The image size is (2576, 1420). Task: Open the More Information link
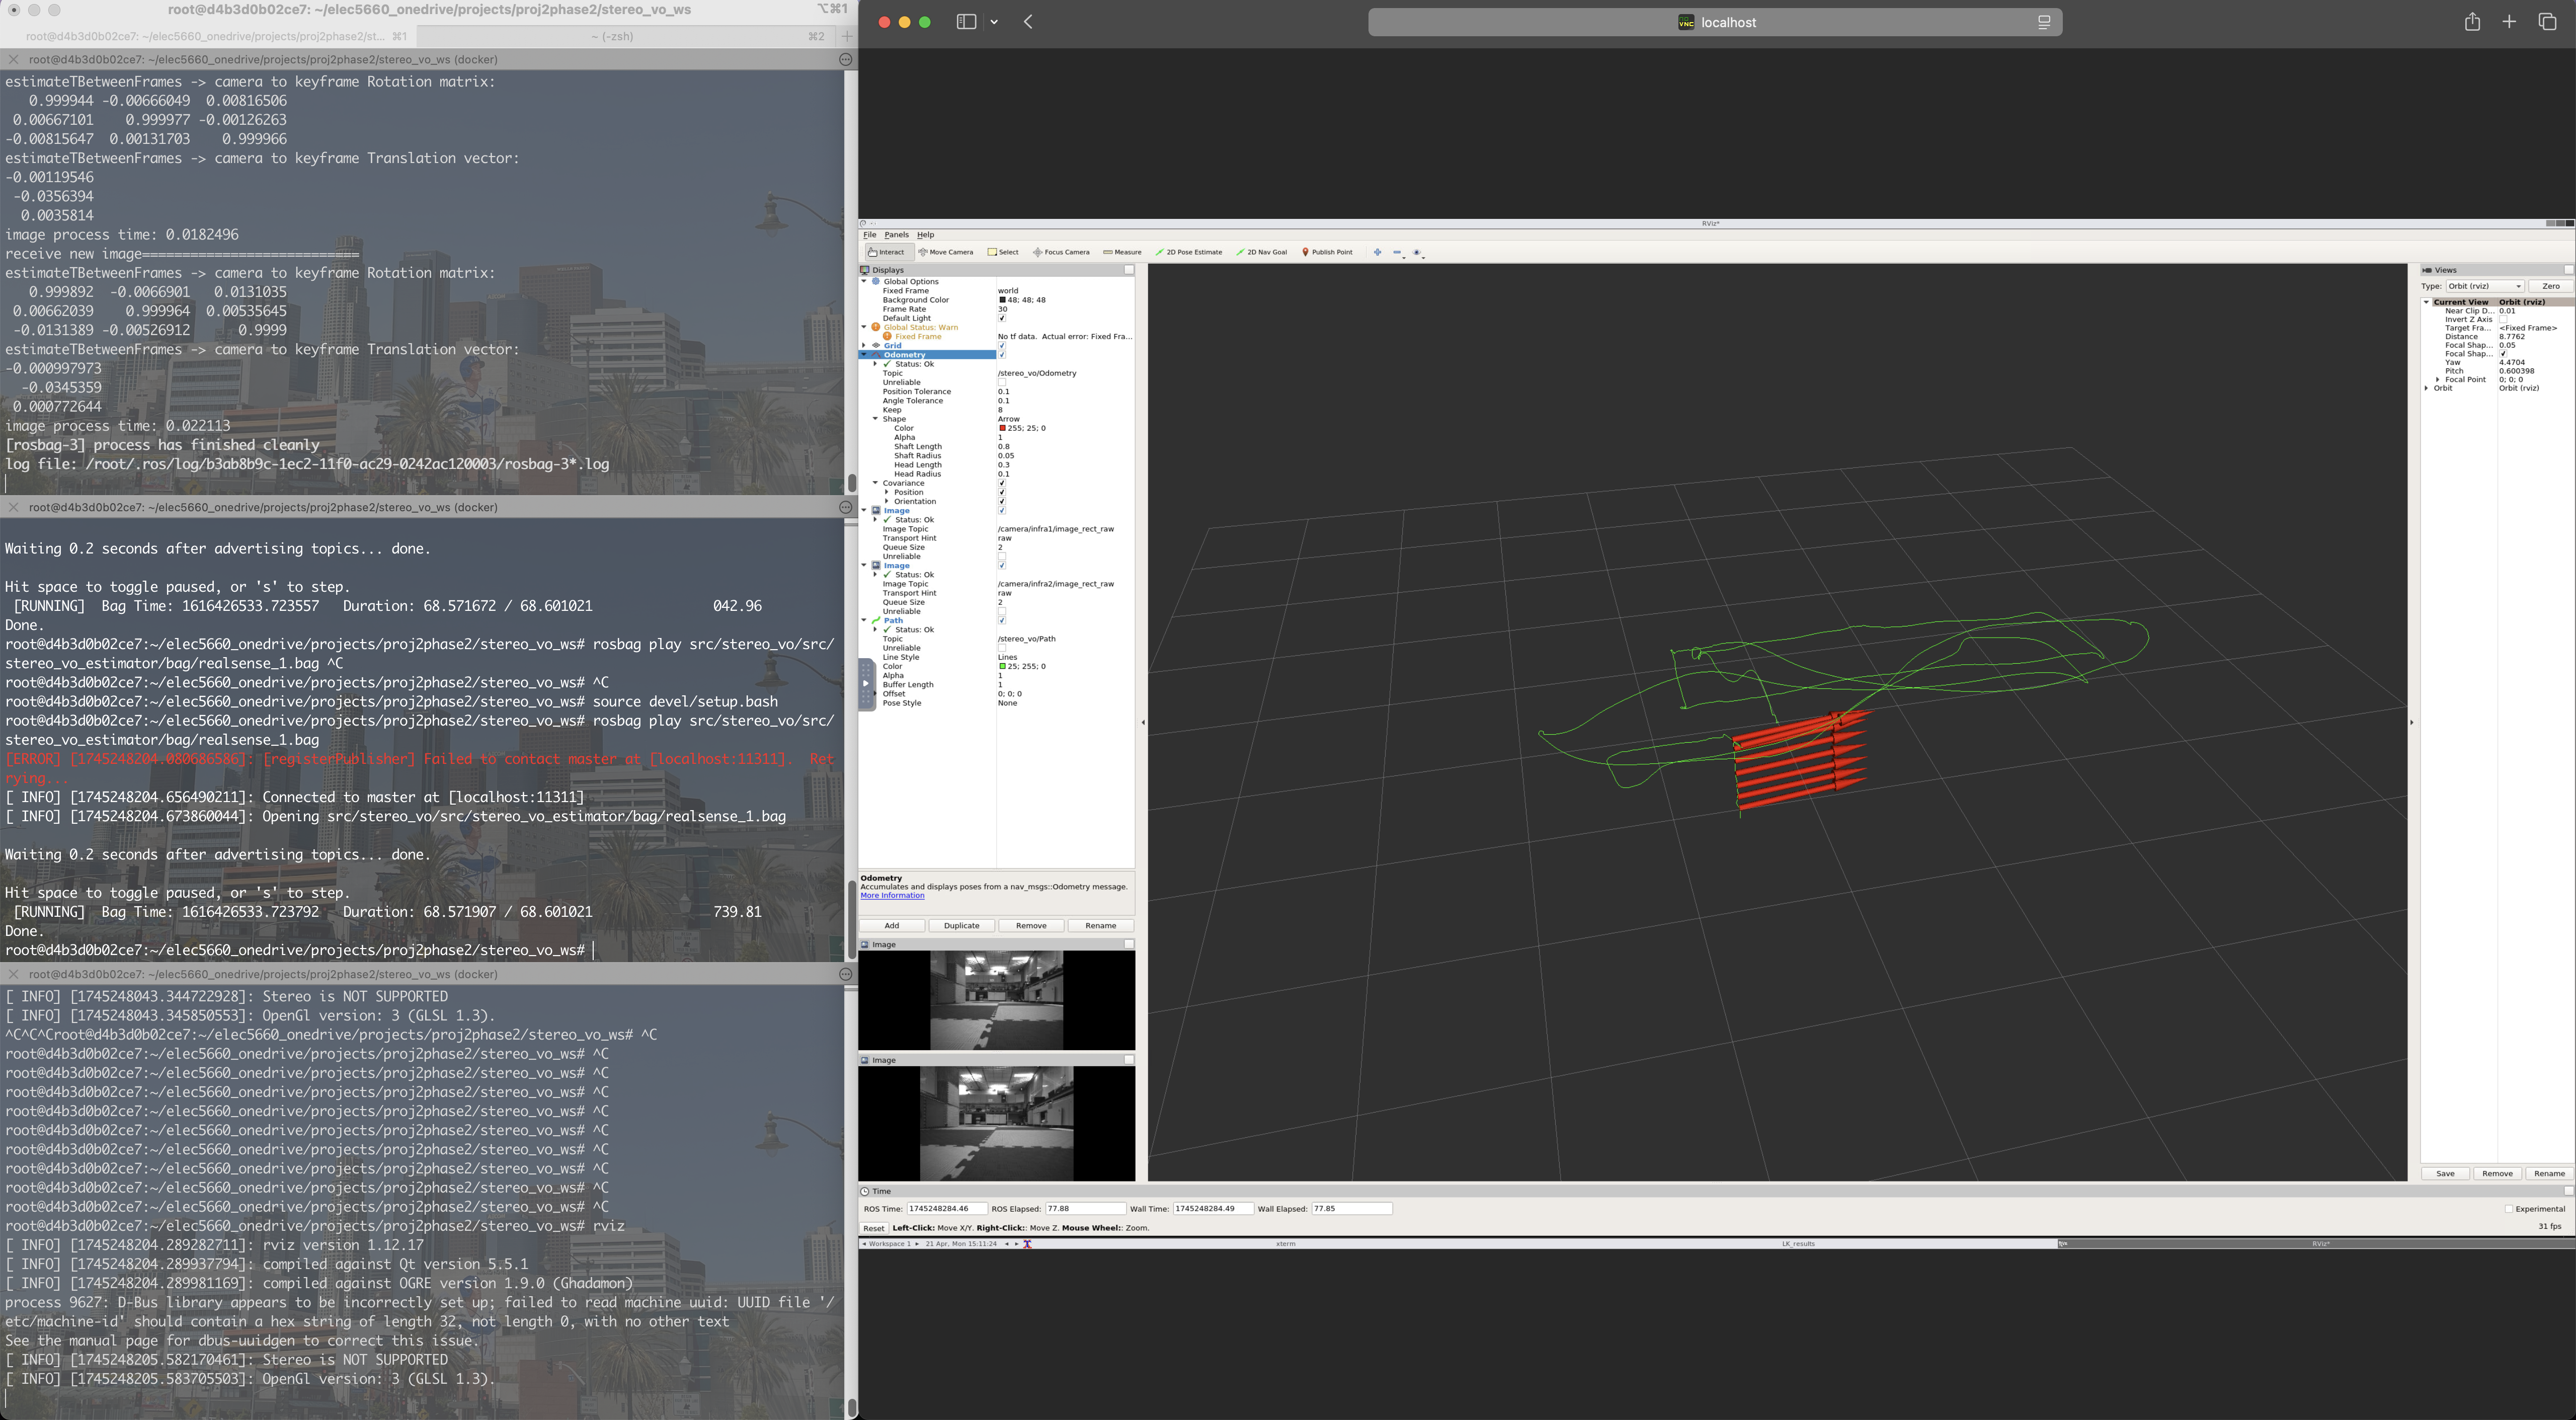click(x=892, y=896)
